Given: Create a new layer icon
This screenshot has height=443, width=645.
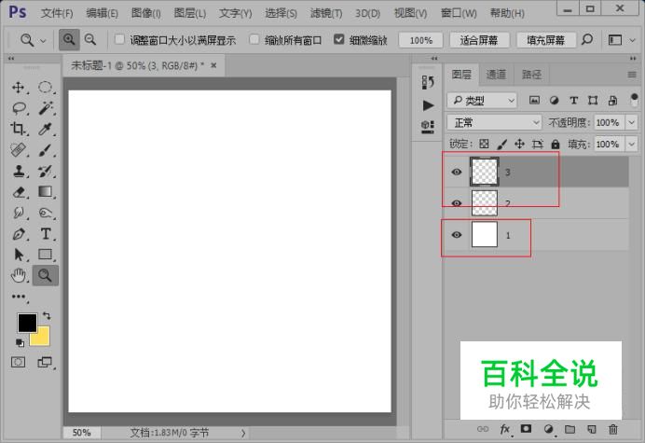Looking at the screenshot, I should 592,429.
